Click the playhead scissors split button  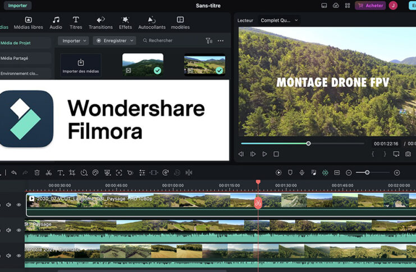[258, 203]
